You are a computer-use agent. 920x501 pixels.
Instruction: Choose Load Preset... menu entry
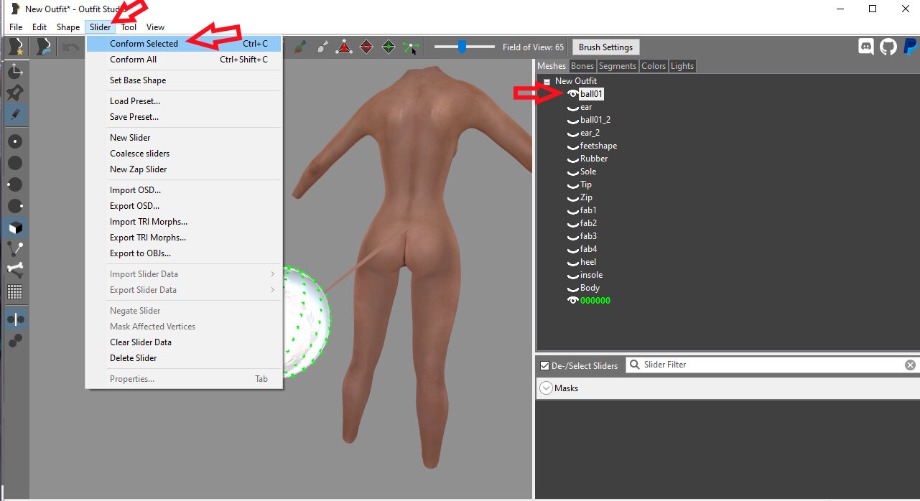[x=184, y=101]
